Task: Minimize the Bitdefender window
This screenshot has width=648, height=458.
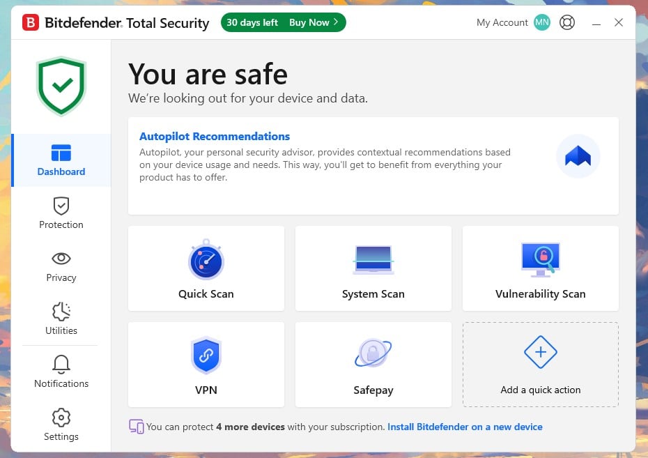Action: 596,23
